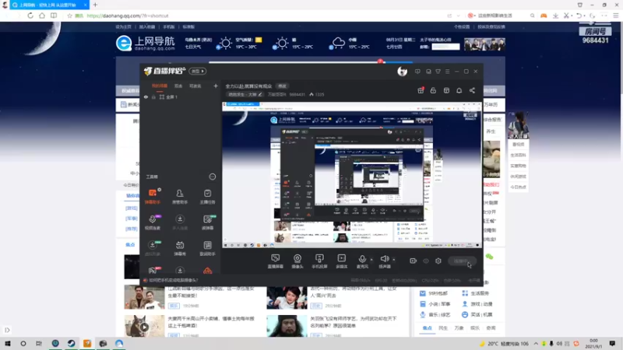
Task: Click the lock icon above the preview
Action: pyautogui.click(x=433, y=90)
